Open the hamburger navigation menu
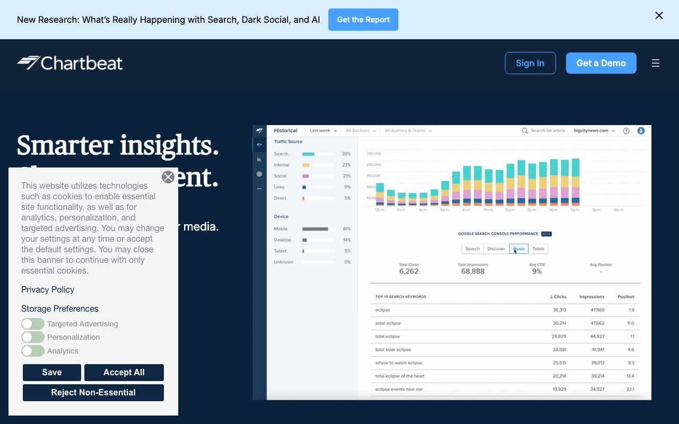The width and height of the screenshot is (679, 424). click(x=656, y=63)
